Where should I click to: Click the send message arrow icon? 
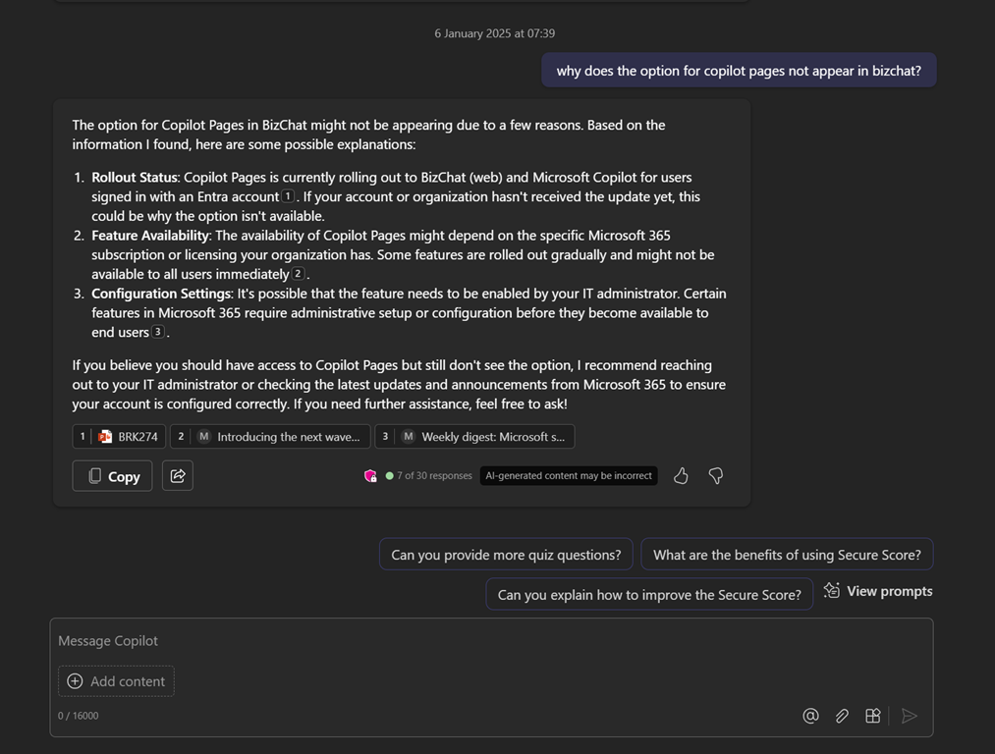click(x=910, y=716)
